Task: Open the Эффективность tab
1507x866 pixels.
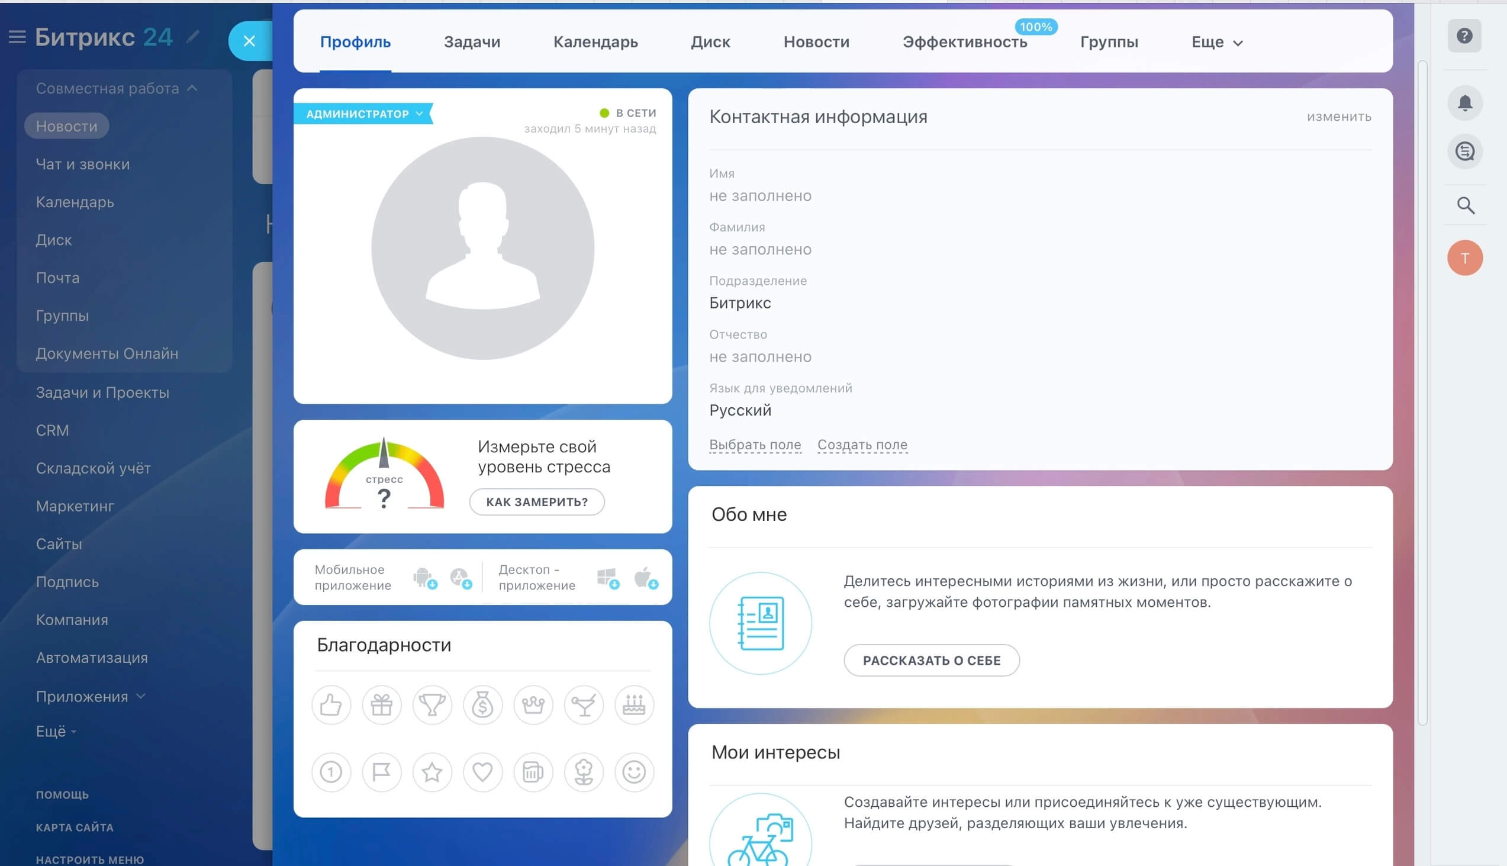Action: click(965, 42)
